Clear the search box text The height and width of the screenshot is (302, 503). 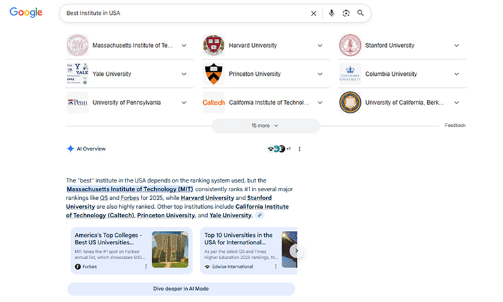pos(313,13)
